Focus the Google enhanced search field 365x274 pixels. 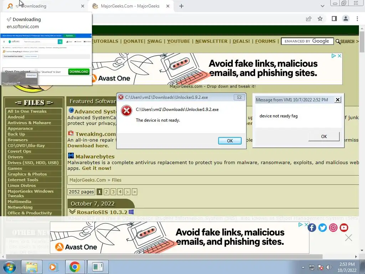(x=307, y=41)
